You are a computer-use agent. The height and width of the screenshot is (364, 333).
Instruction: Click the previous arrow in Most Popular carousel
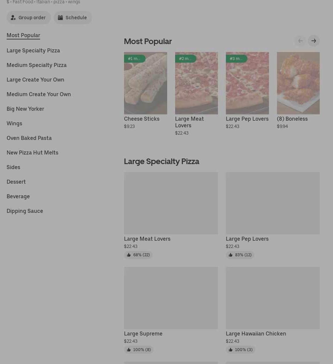click(300, 41)
